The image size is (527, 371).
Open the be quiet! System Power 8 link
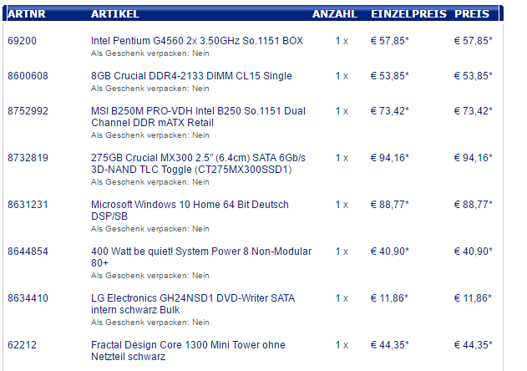tap(201, 257)
